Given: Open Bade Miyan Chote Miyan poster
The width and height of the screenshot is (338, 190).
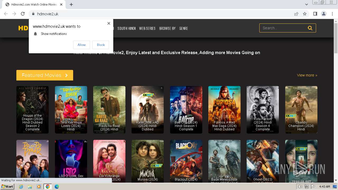Looking at the screenshot, I should click(224, 161).
